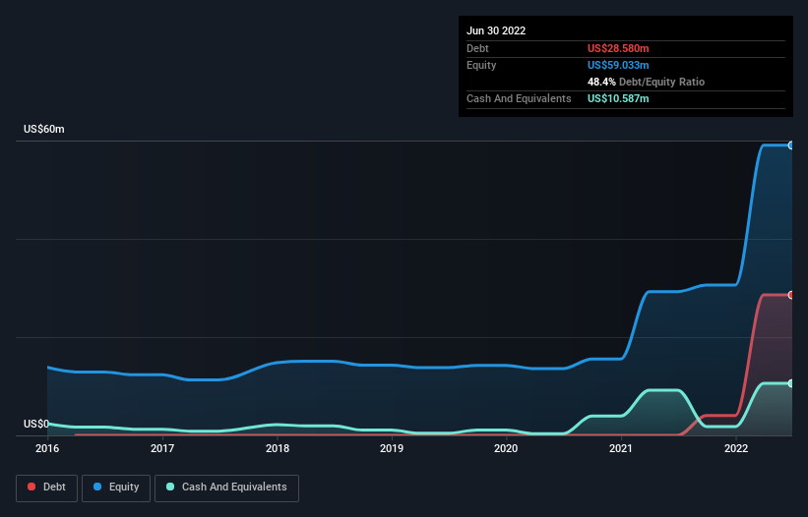Click the teal Cash And Equivalents legend dot
This screenshot has width=808, height=517.
pyautogui.click(x=170, y=487)
